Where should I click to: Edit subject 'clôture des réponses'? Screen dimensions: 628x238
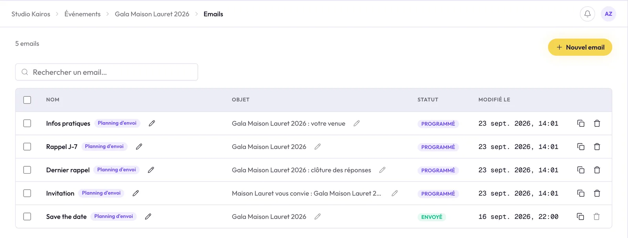point(382,170)
